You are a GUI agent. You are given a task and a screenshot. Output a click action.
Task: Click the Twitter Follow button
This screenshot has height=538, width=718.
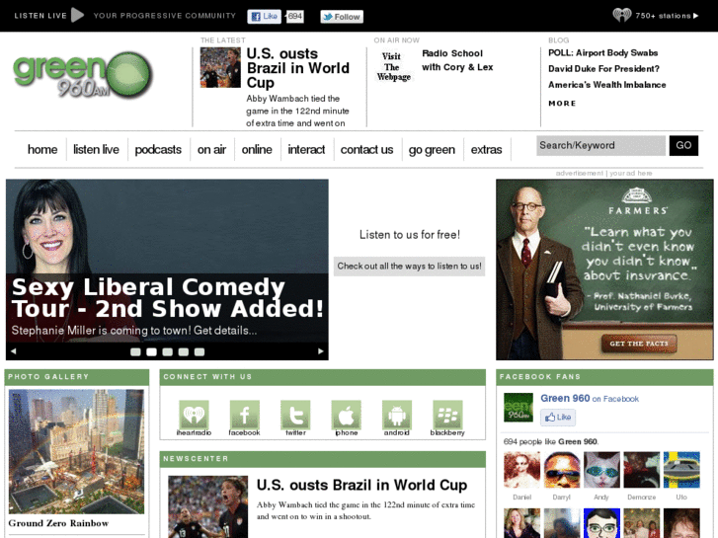click(x=342, y=17)
